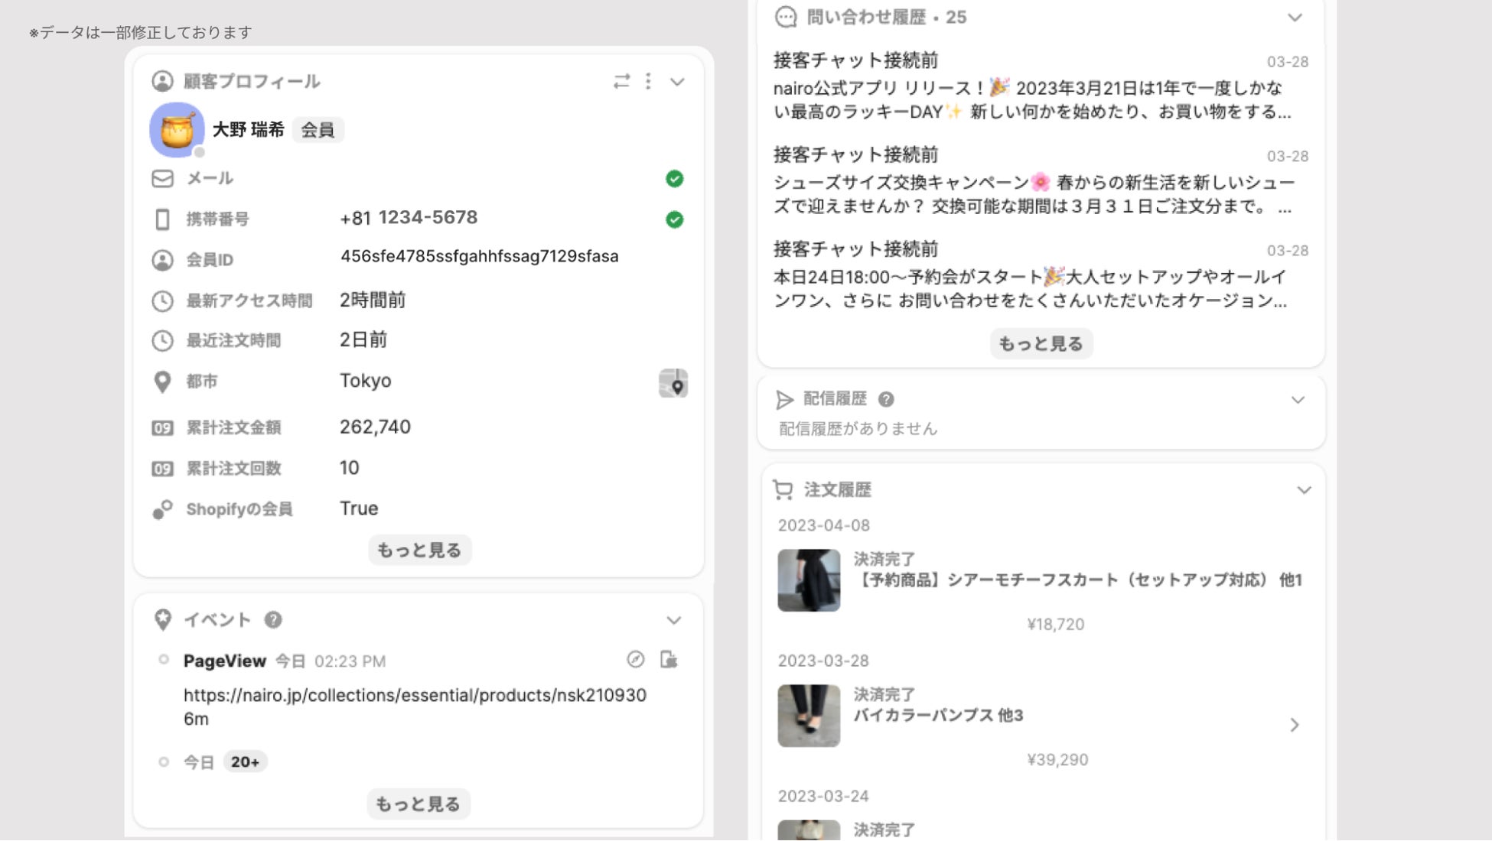Collapse the 問い合わせ履歴 section

tap(1295, 18)
